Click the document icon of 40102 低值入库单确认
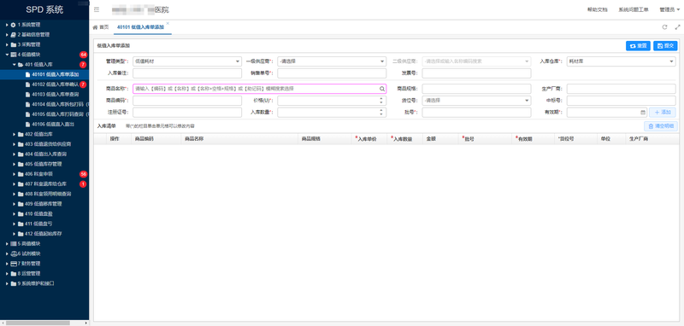The width and height of the screenshot is (684, 326). (28, 84)
